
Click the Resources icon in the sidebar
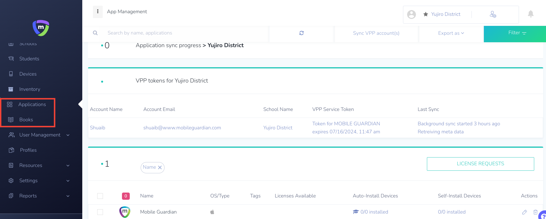[11, 165]
